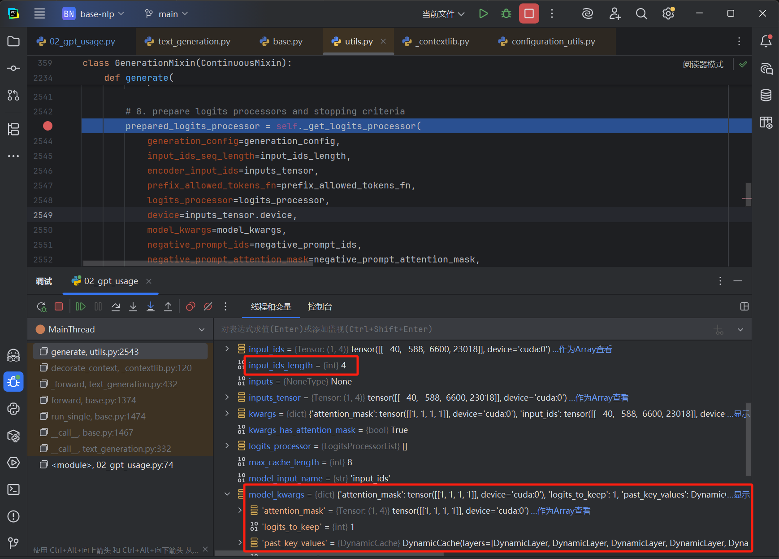Open the Terminal tool window icon
Screen dimensions: 779x559
pos(13,489)
